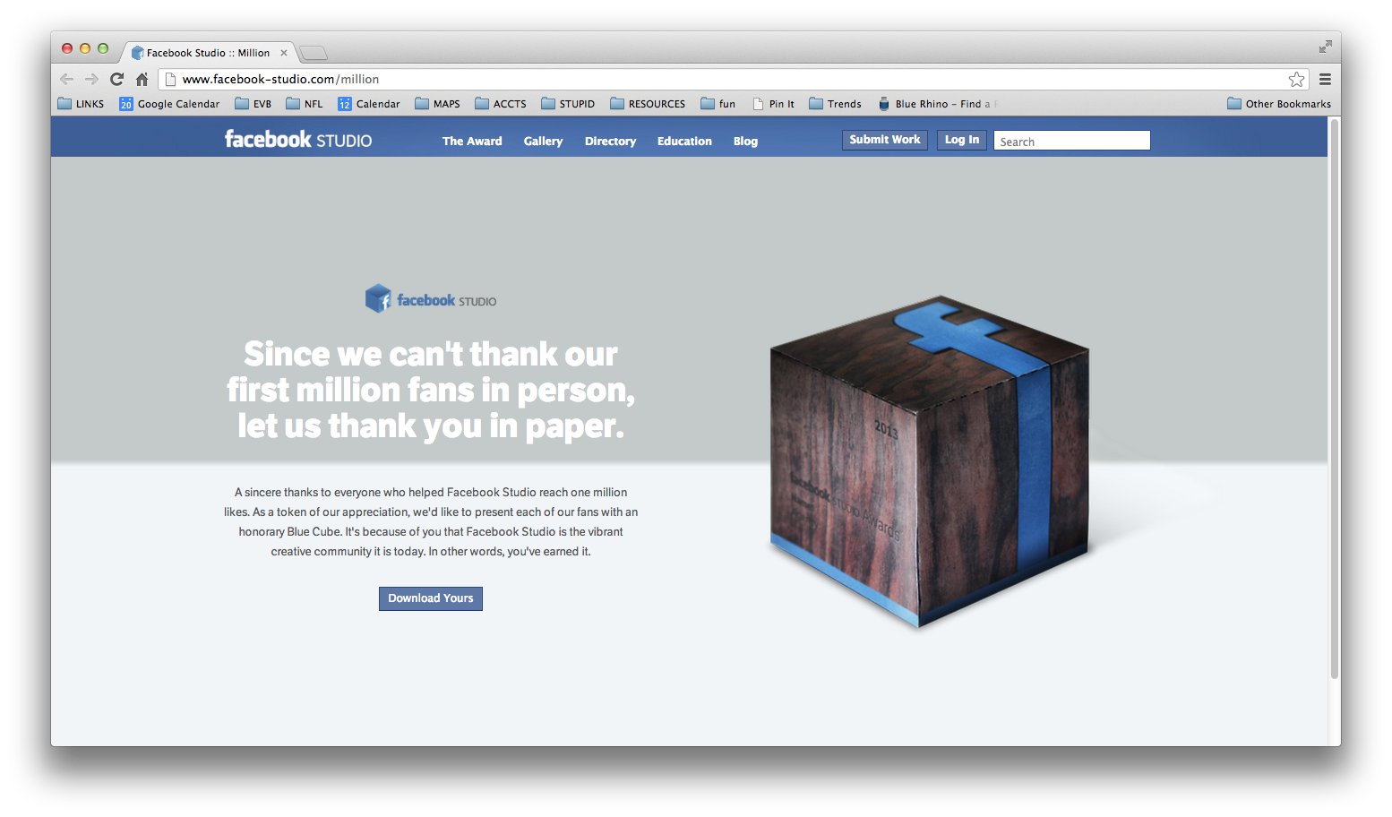Screen dimensions: 1392x817
Task: Click in the site Search field
Action: (x=1071, y=141)
